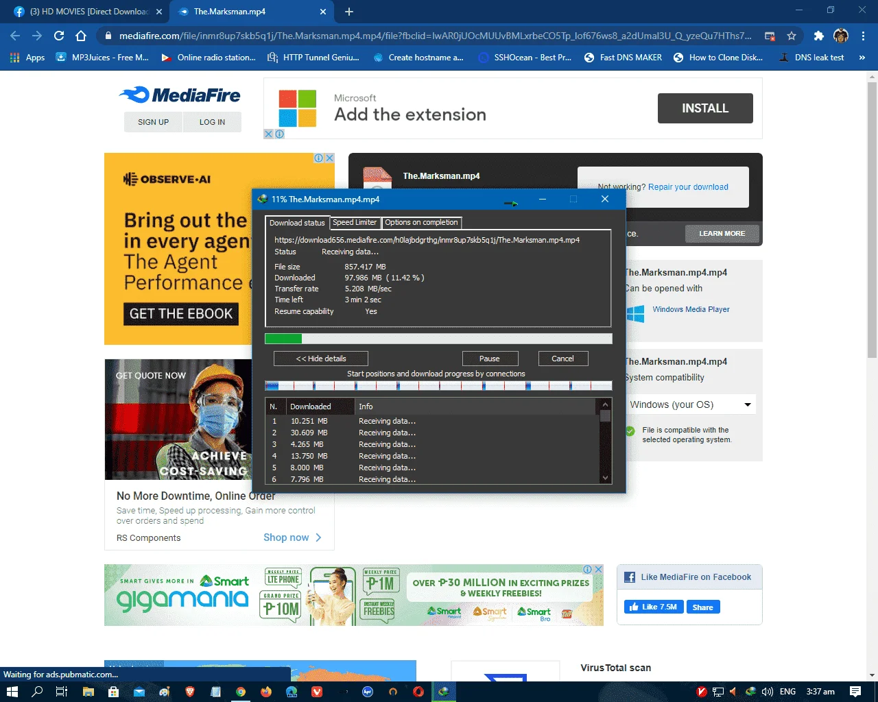The height and width of the screenshot is (702, 878).
Task: Open the user profile avatar in the toolbar
Action: pos(841,36)
